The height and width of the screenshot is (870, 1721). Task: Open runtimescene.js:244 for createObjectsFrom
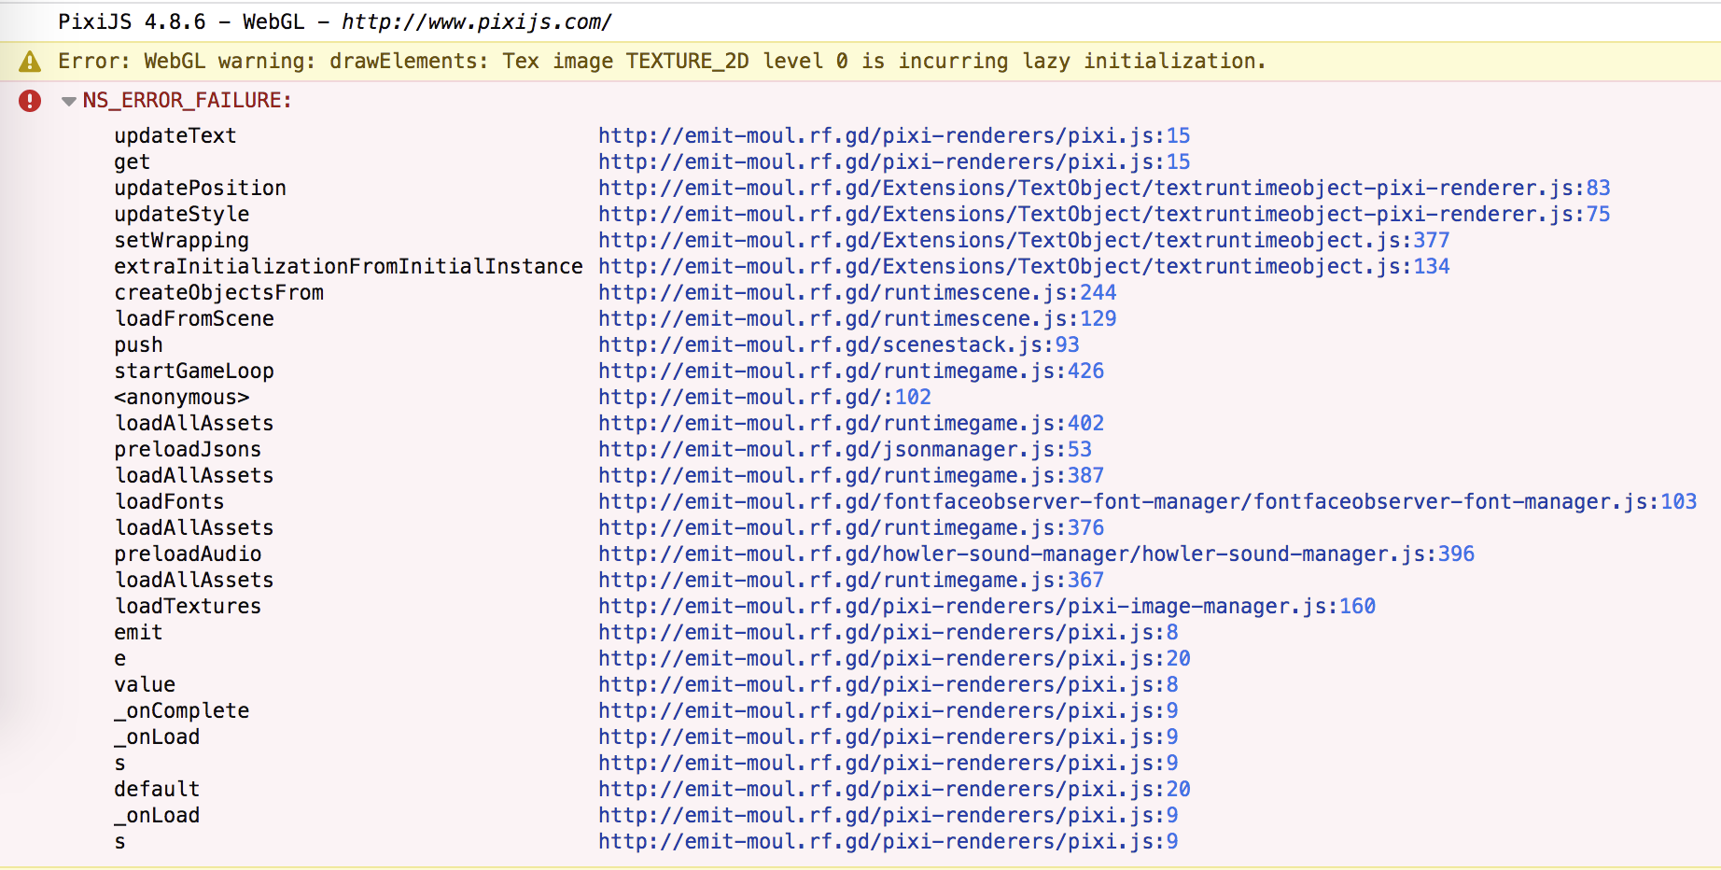[858, 292]
